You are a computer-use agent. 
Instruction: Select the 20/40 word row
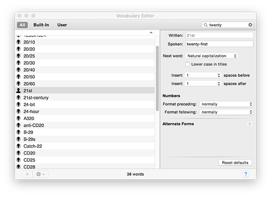85,70
